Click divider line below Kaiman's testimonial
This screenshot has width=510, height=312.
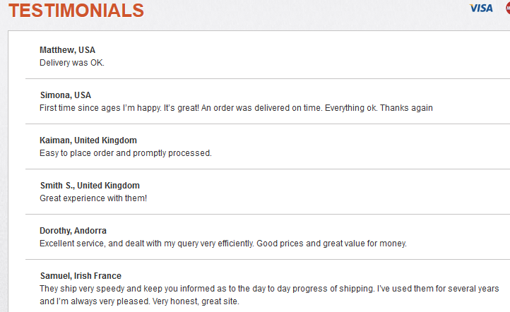268,169
